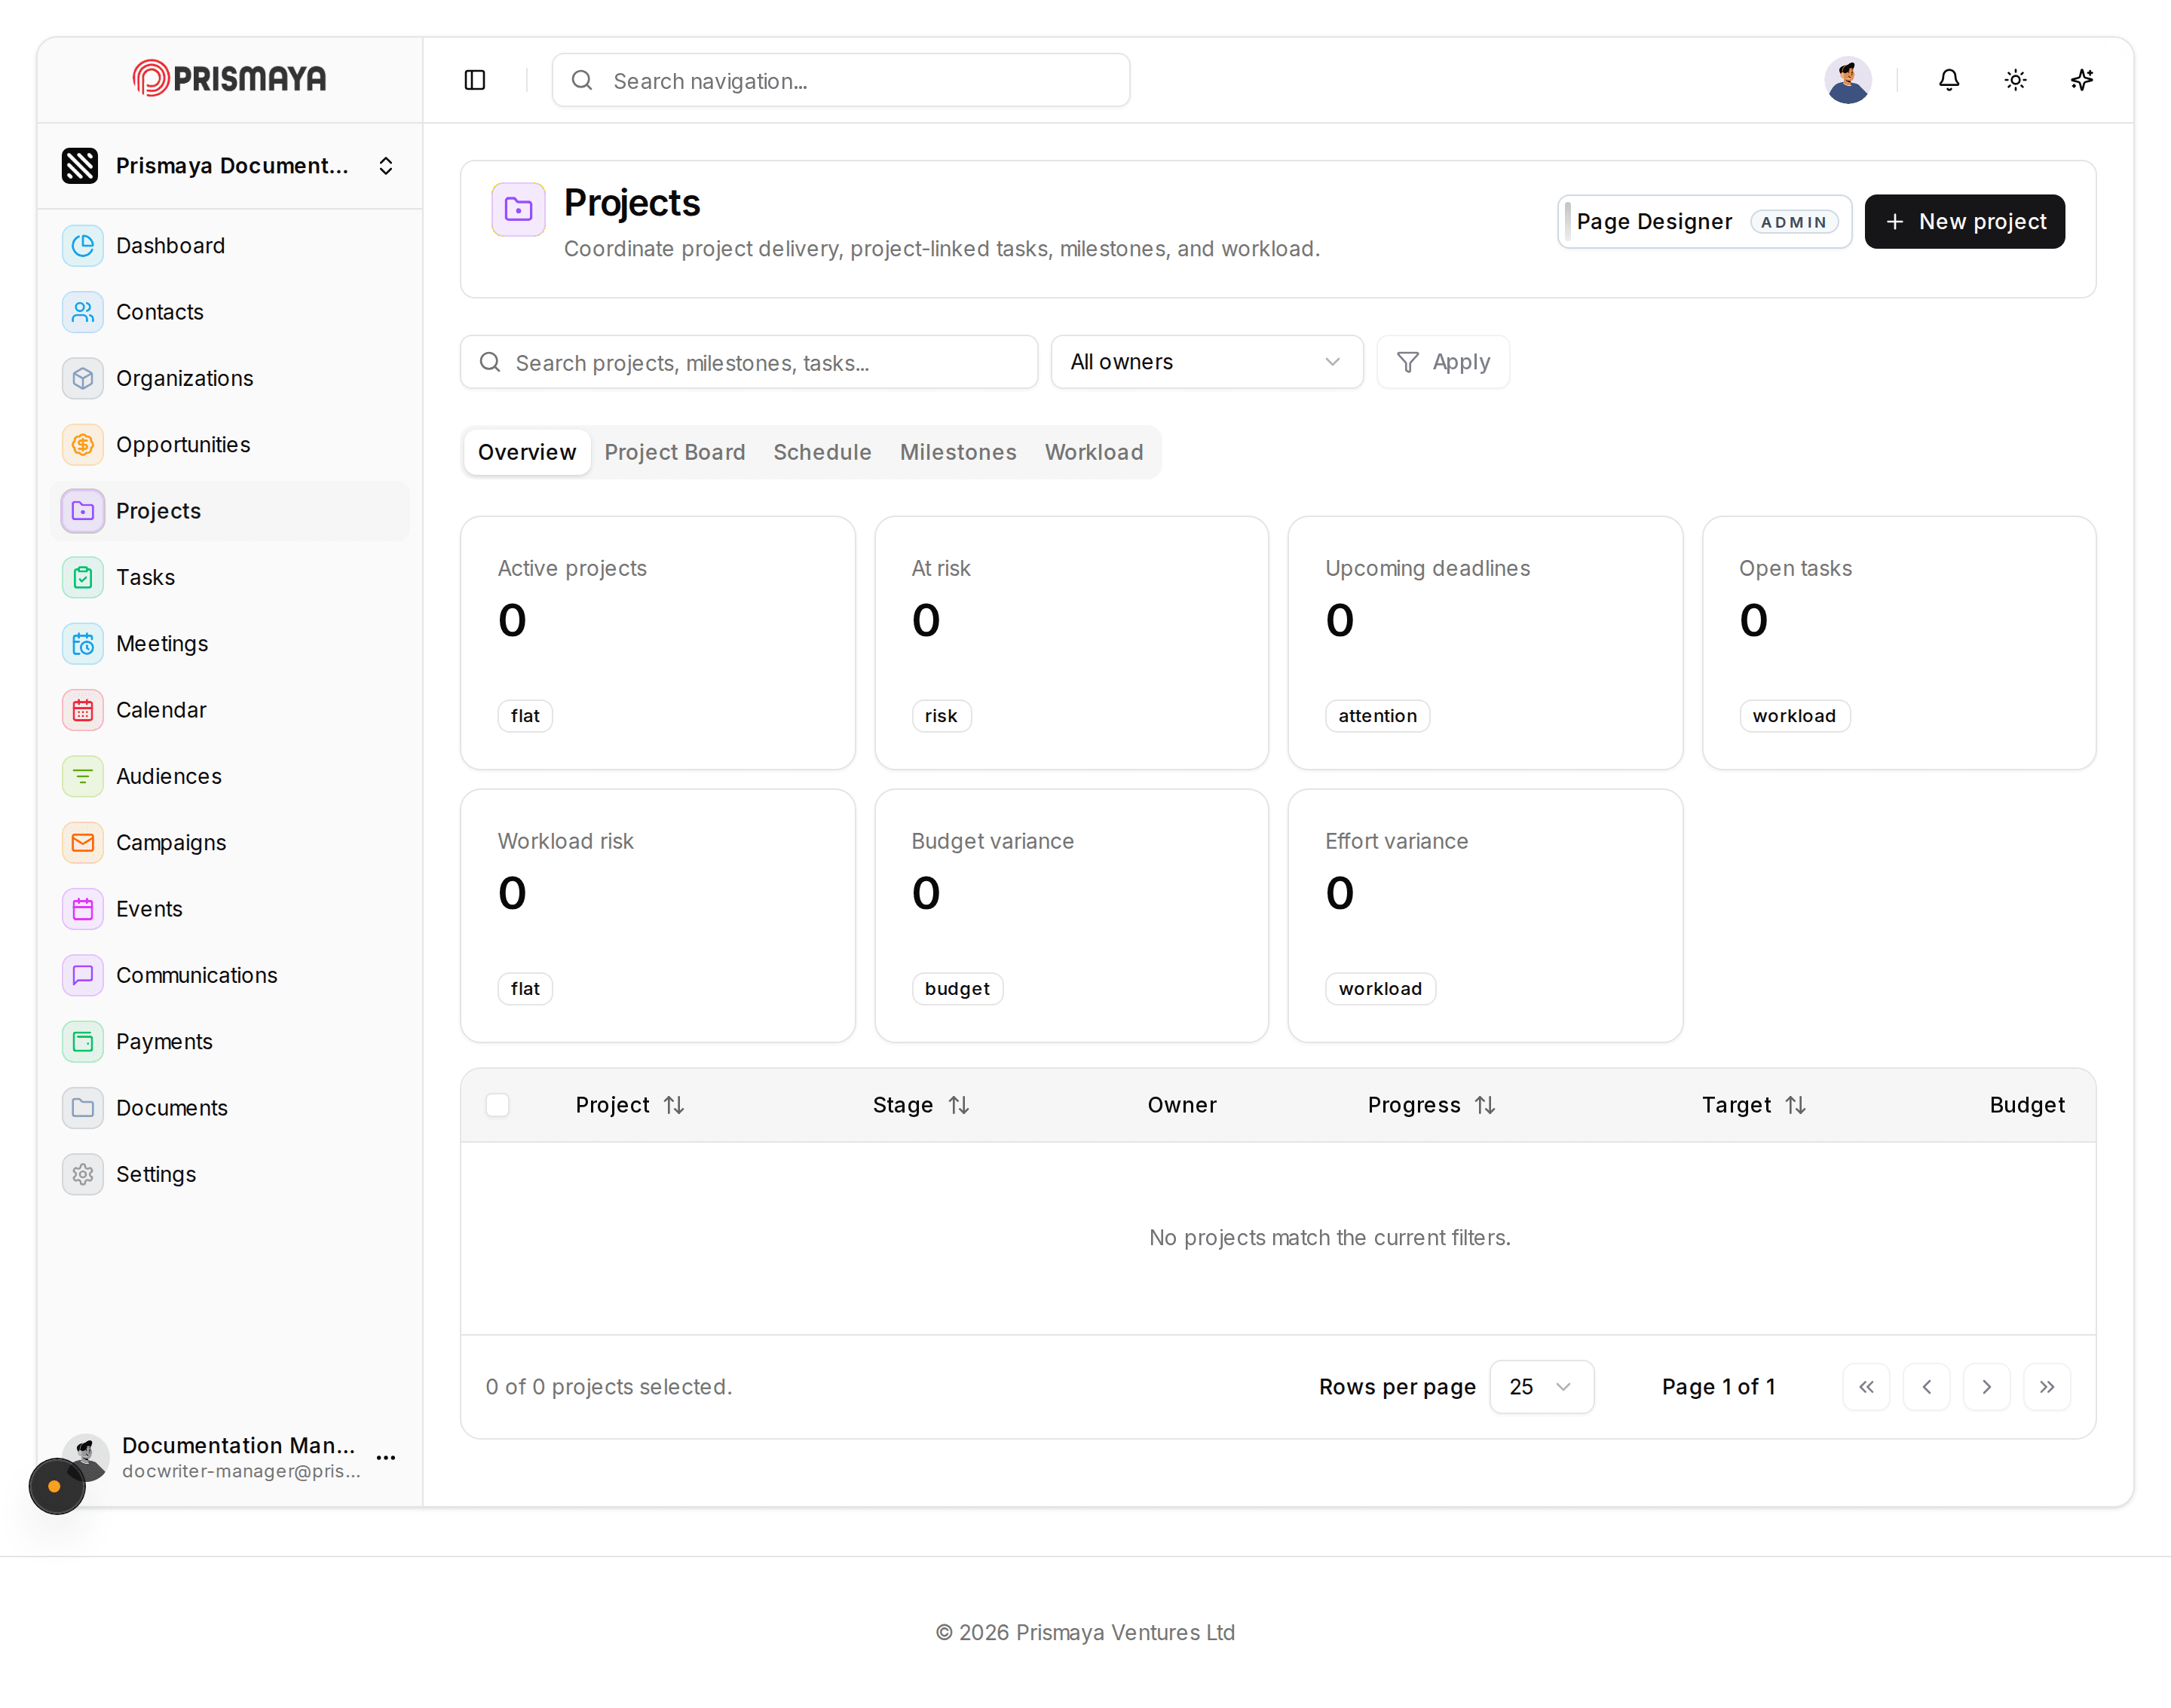The image size is (2171, 1708).
Task: Open Page Designer admin button
Action: 1704,222
